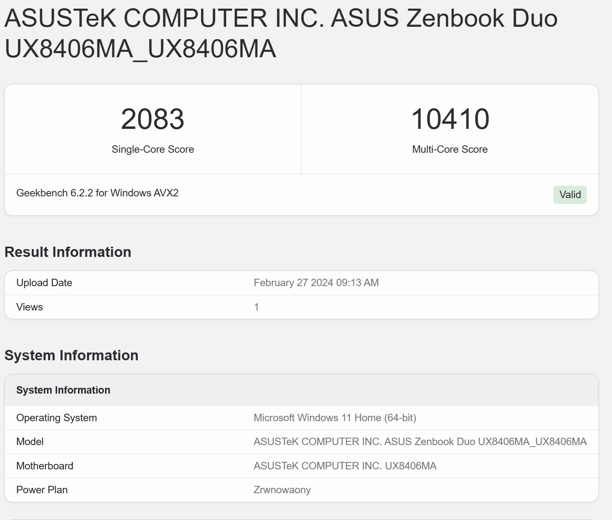The image size is (612, 520).
Task: Click the Model row label
Action: pyautogui.click(x=30, y=442)
